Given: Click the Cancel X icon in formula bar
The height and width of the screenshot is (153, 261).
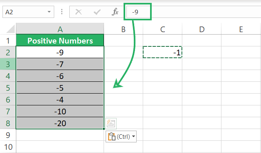Looking at the screenshot, I should [x=78, y=12].
